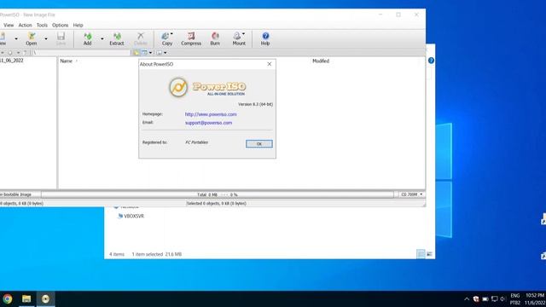This screenshot has width=546, height=307.
Task: Show hidden system tray icons
Action: 467,299
